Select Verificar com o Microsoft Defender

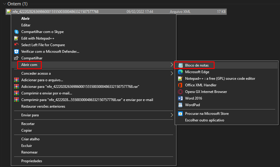[50, 52]
